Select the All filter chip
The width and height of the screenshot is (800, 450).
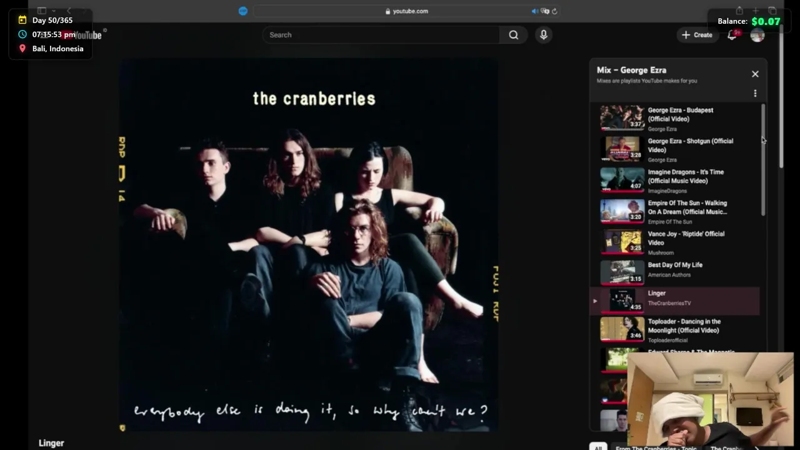click(598, 447)
